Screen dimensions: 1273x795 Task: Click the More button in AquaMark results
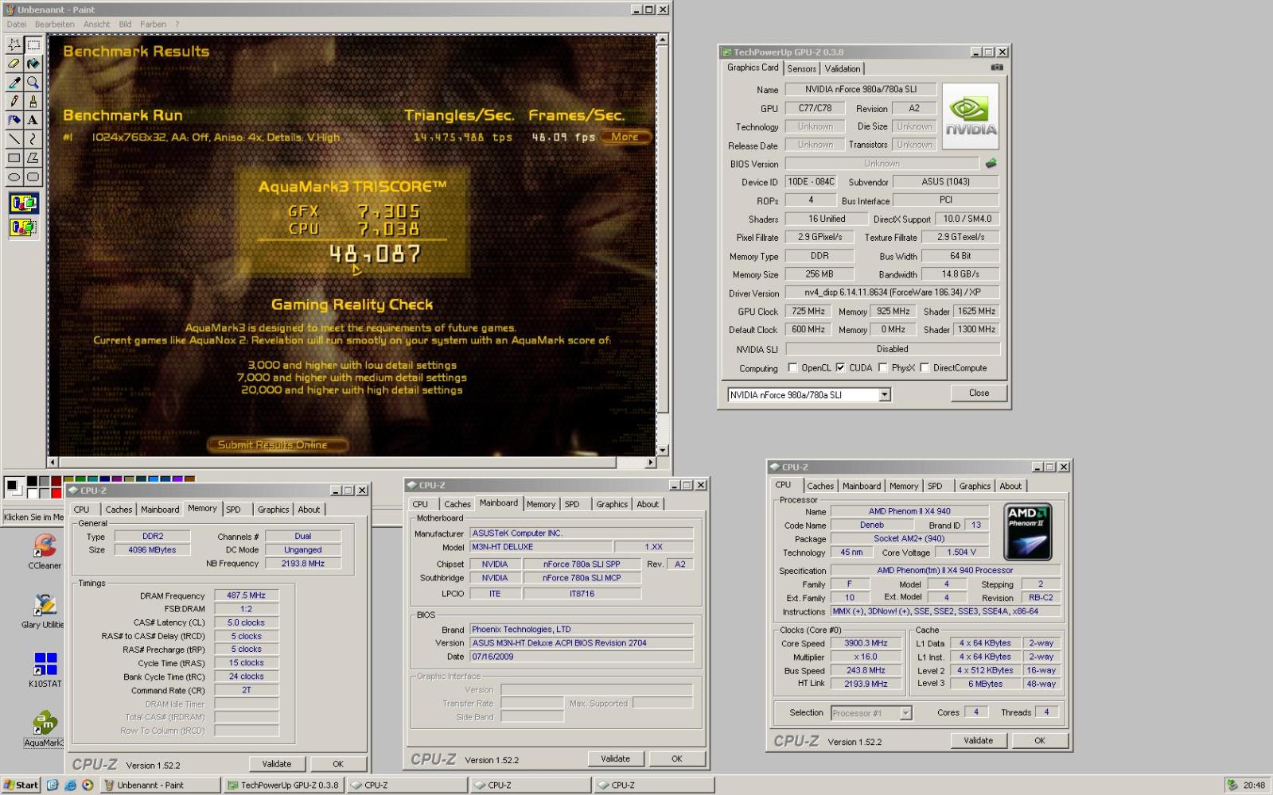625,137
